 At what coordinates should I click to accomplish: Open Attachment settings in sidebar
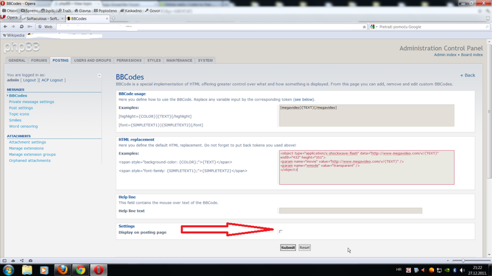(27, 142)
